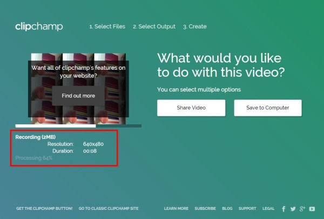Click the Recording (2MB) title

[x=35, y=137]
